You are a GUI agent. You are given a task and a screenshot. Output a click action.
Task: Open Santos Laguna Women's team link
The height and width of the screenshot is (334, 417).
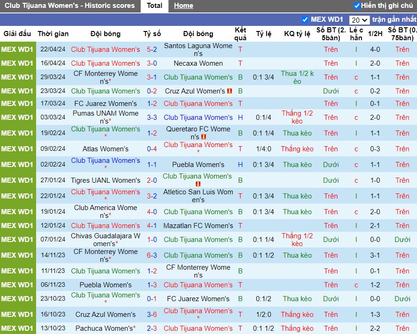[198, 49]
